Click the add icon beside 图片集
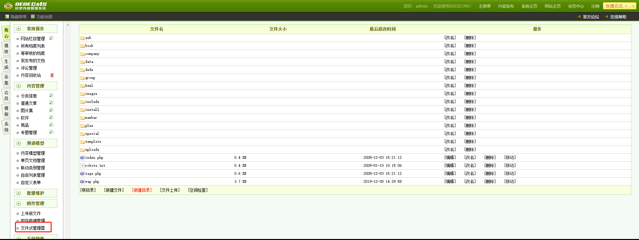This screenshot has height=240, width=639. tap(51, 110)
